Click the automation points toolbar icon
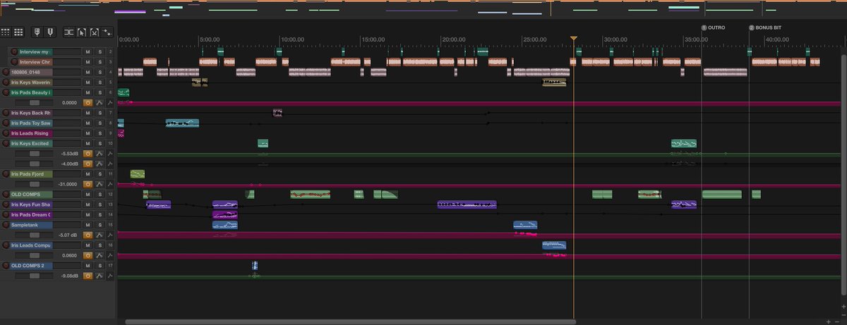 pos(107,32)
